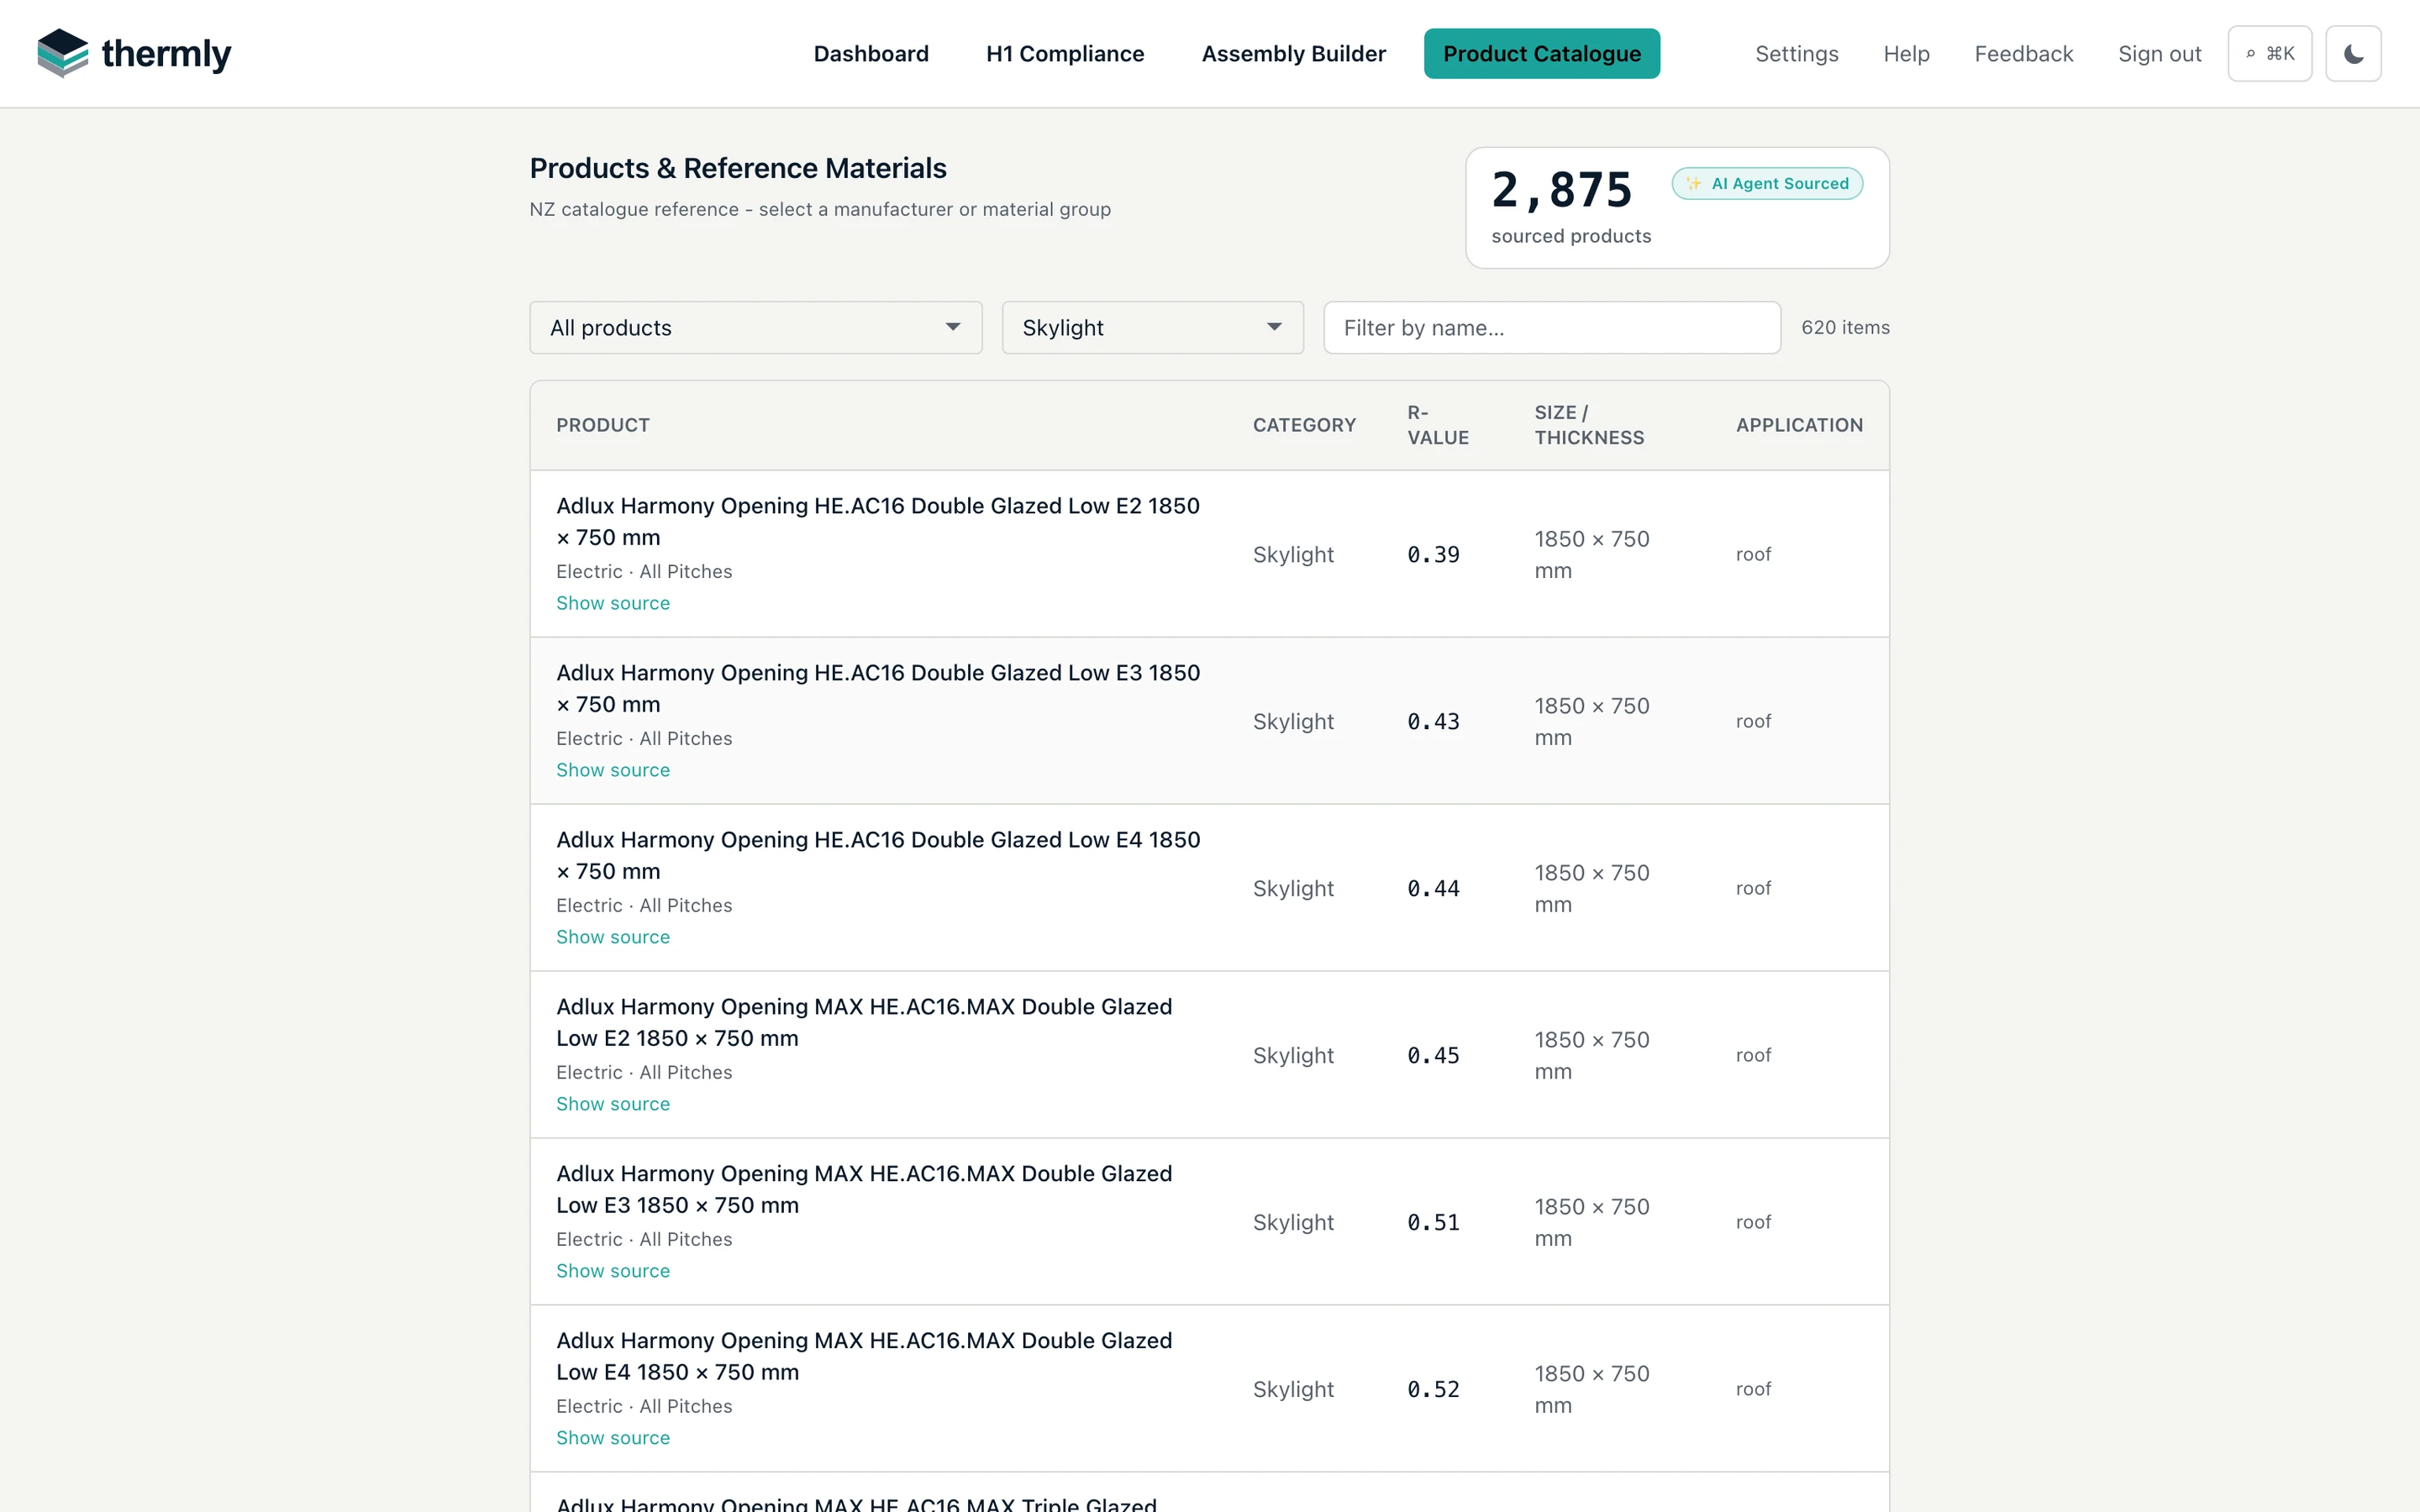Expand the All products dropdown
2420x1512 pixels.
(x=755, y=328)
